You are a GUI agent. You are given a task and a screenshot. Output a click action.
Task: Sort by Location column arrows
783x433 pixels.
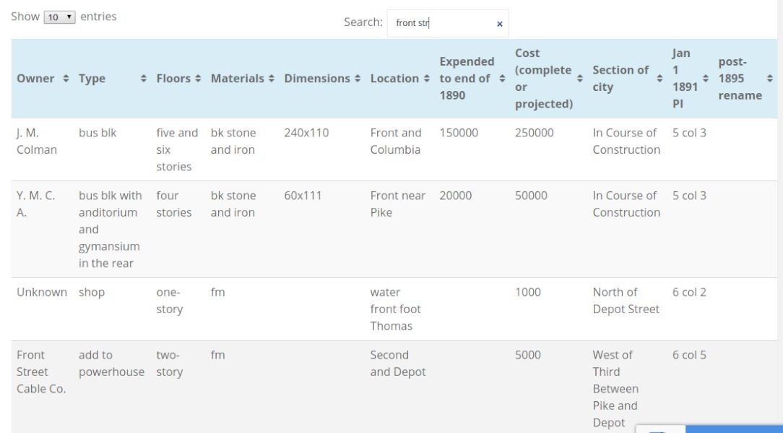pyautogui.click(x=426, y=79)
